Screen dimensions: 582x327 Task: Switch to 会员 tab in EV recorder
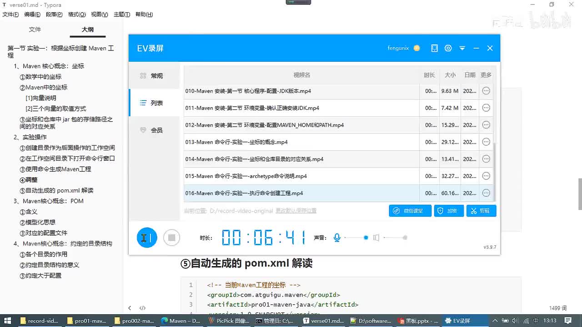154,130
